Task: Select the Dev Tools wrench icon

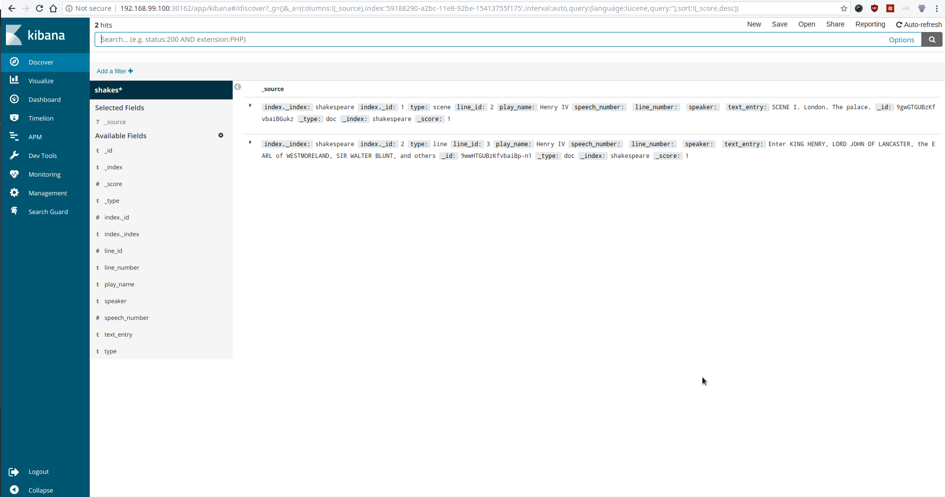Action: 14,155
